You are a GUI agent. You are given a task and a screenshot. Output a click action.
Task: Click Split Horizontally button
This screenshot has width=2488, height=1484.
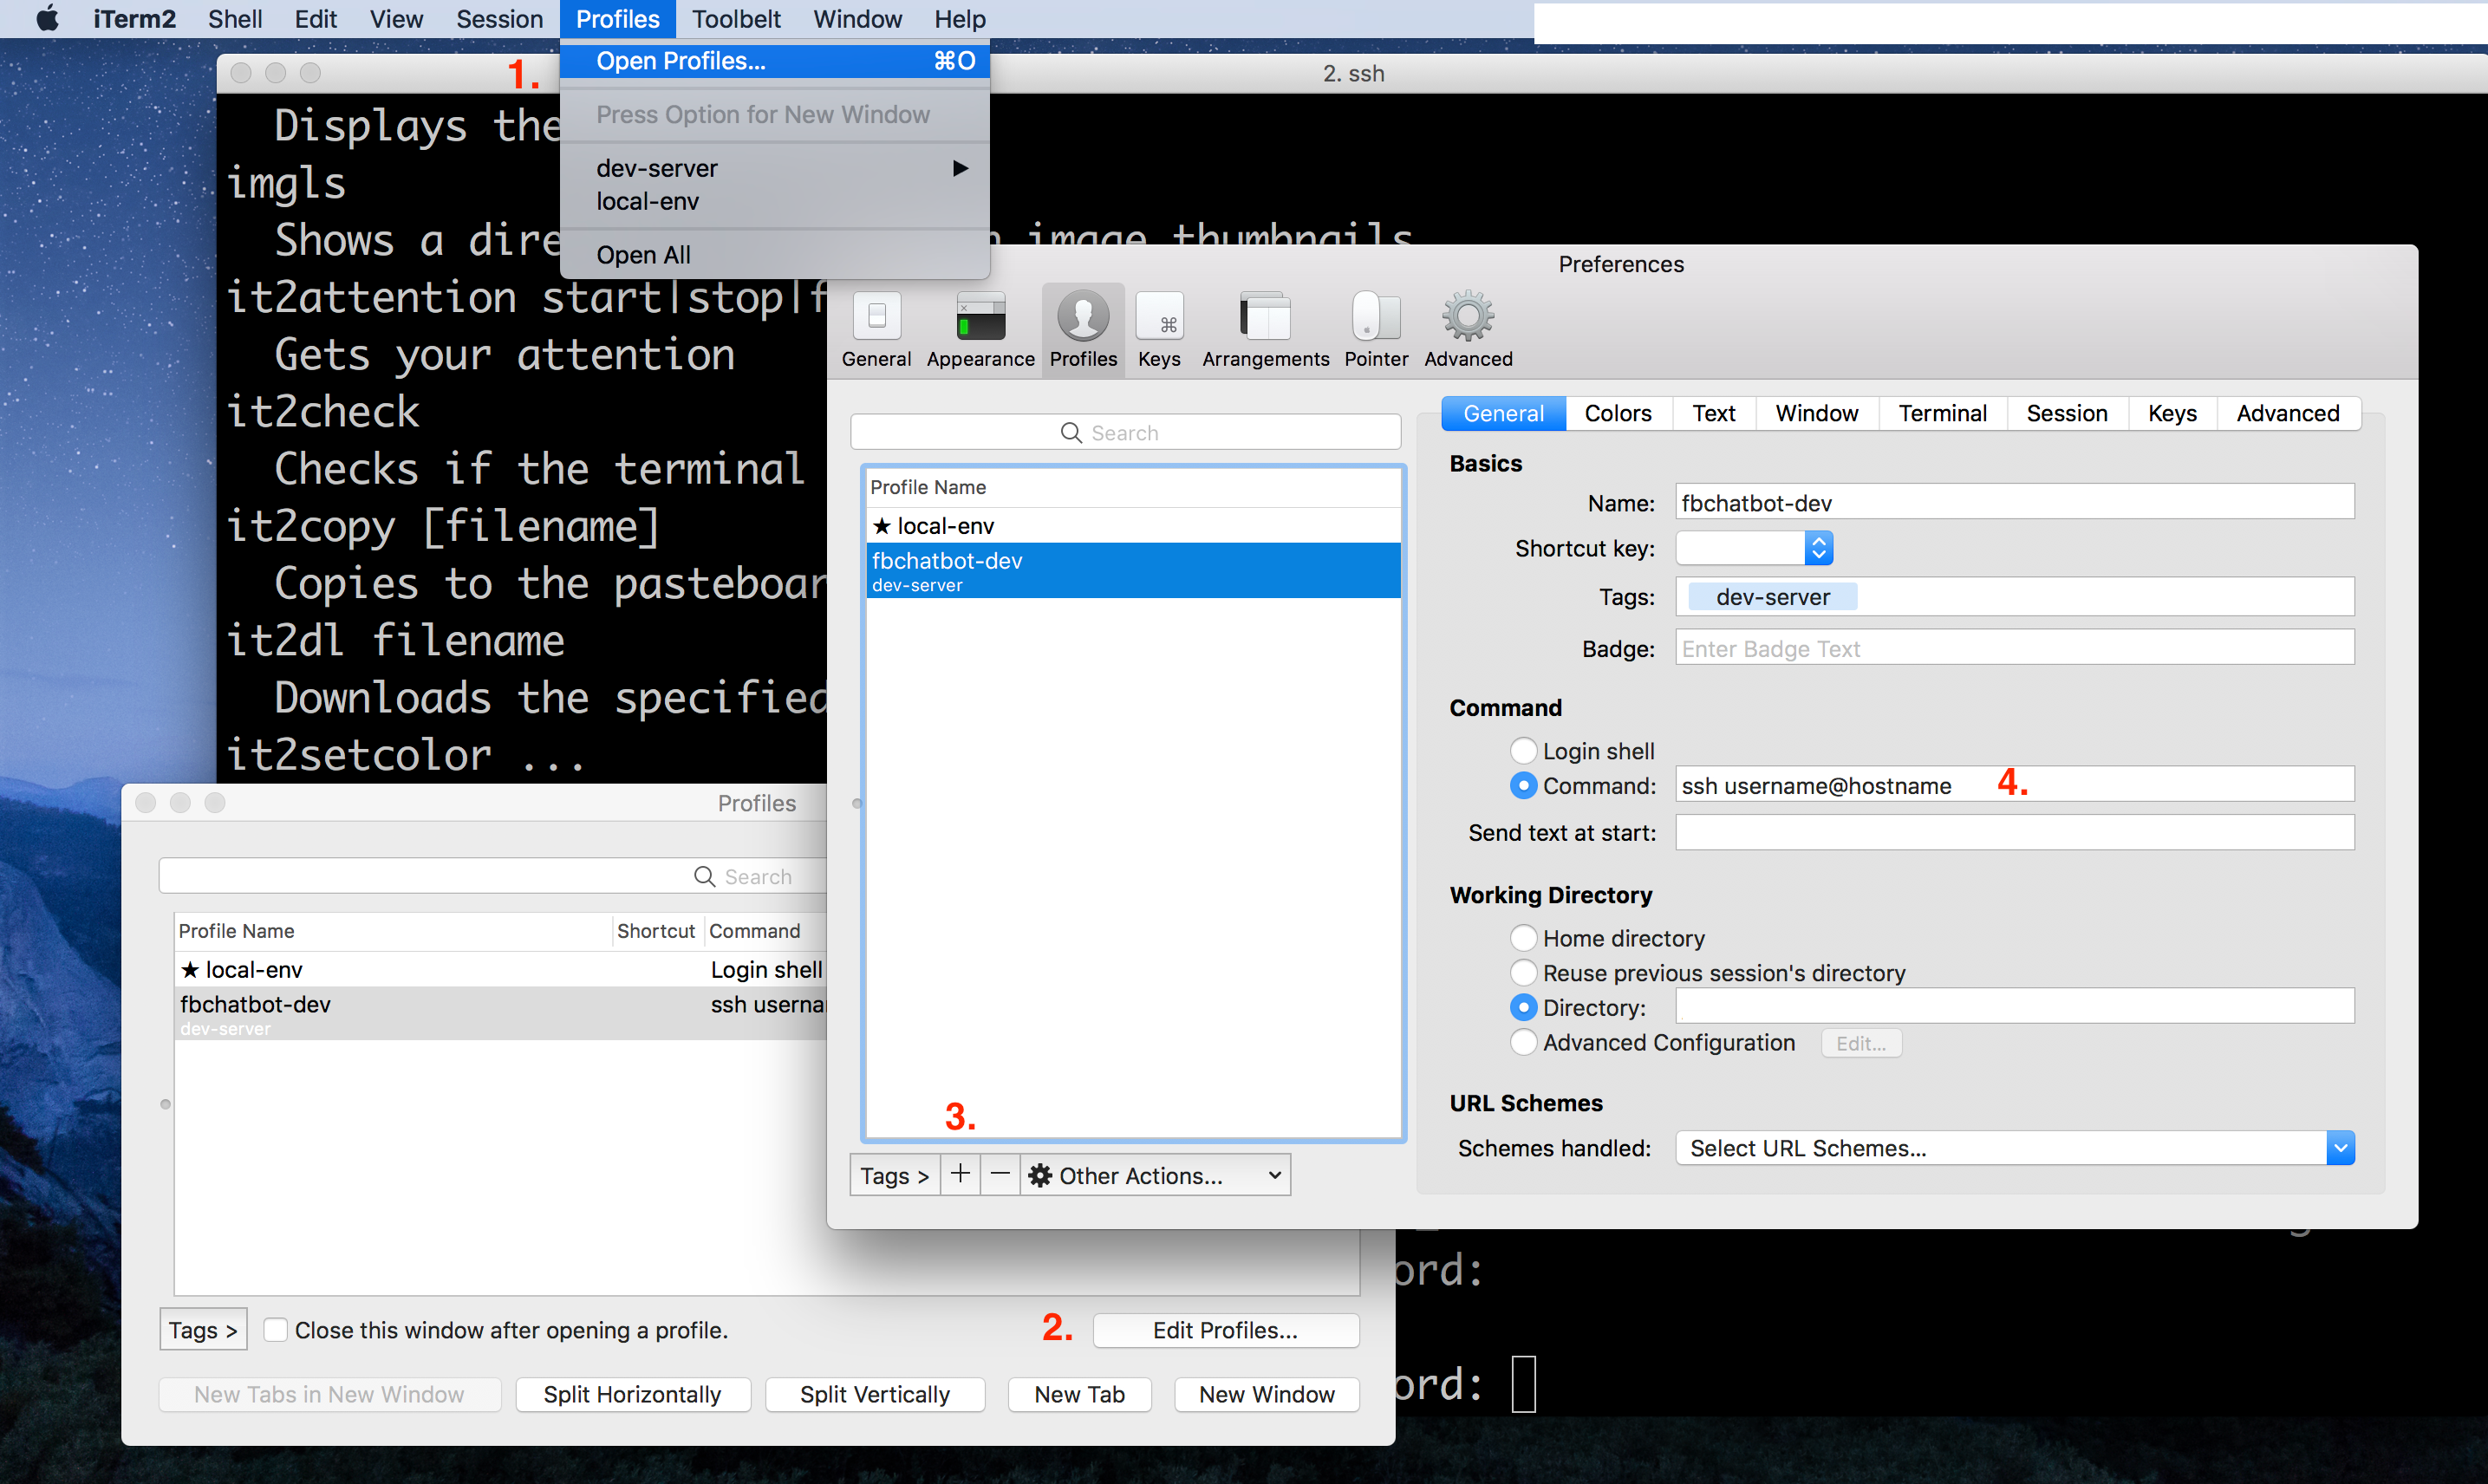(x=632, y=1394)
